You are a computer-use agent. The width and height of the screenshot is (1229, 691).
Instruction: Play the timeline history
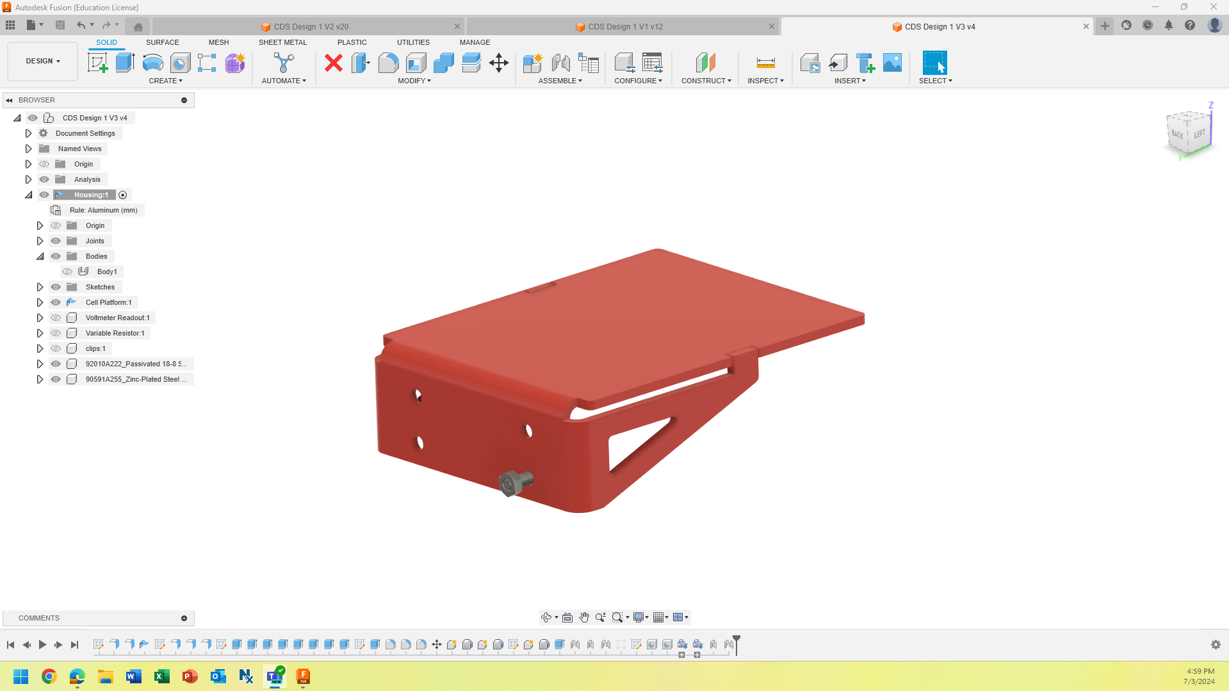pos(42,645)
